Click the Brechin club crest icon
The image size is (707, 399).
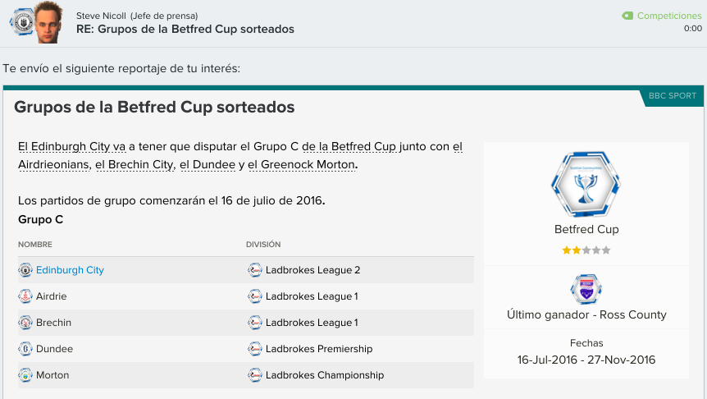tap(25, 323)
